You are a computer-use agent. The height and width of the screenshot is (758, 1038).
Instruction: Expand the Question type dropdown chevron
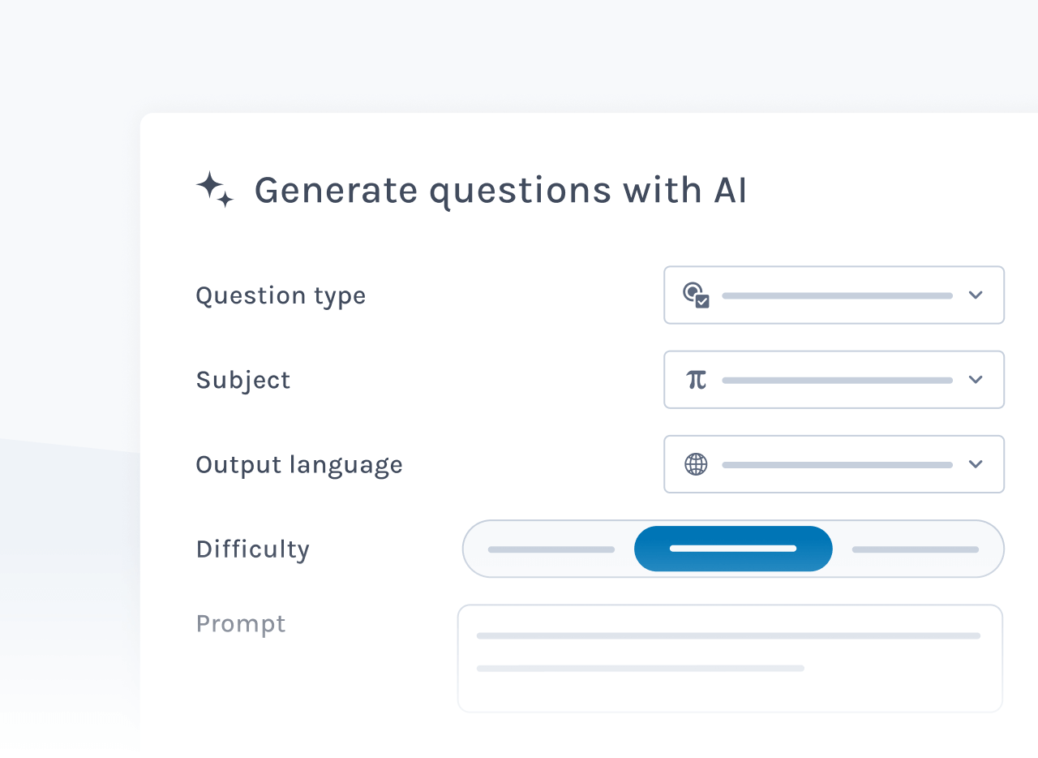point(976,295)
